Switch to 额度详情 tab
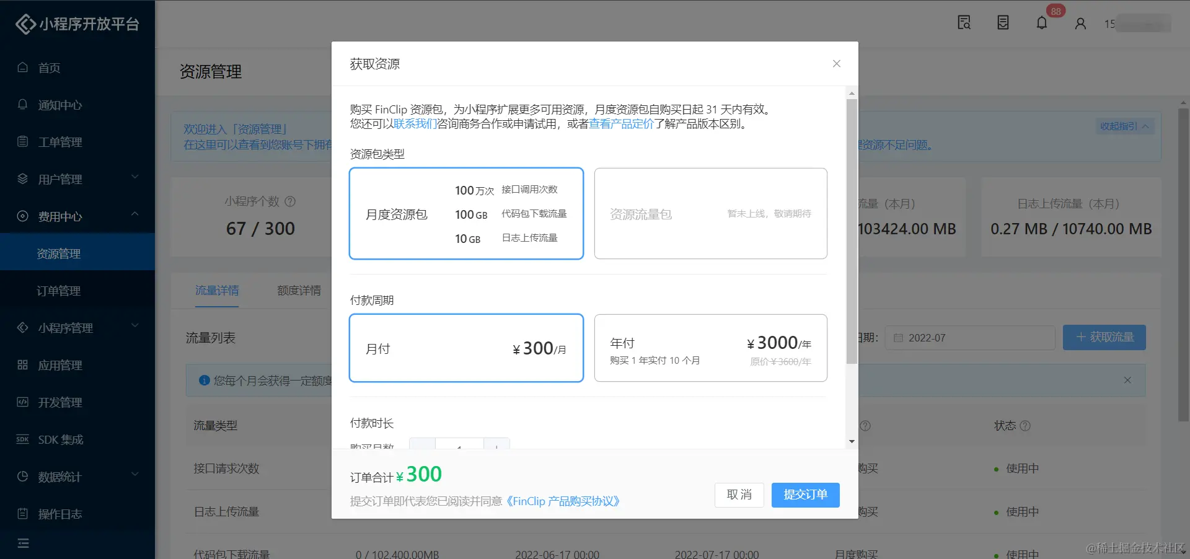Screen dimensions: 1190x559 pyautogui.click(x=299, y=290)
